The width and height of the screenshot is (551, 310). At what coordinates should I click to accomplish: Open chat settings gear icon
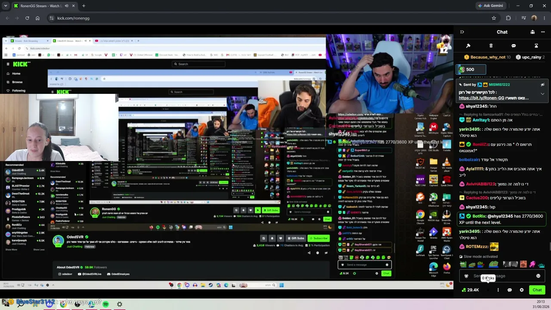click(x=522, y=290)
